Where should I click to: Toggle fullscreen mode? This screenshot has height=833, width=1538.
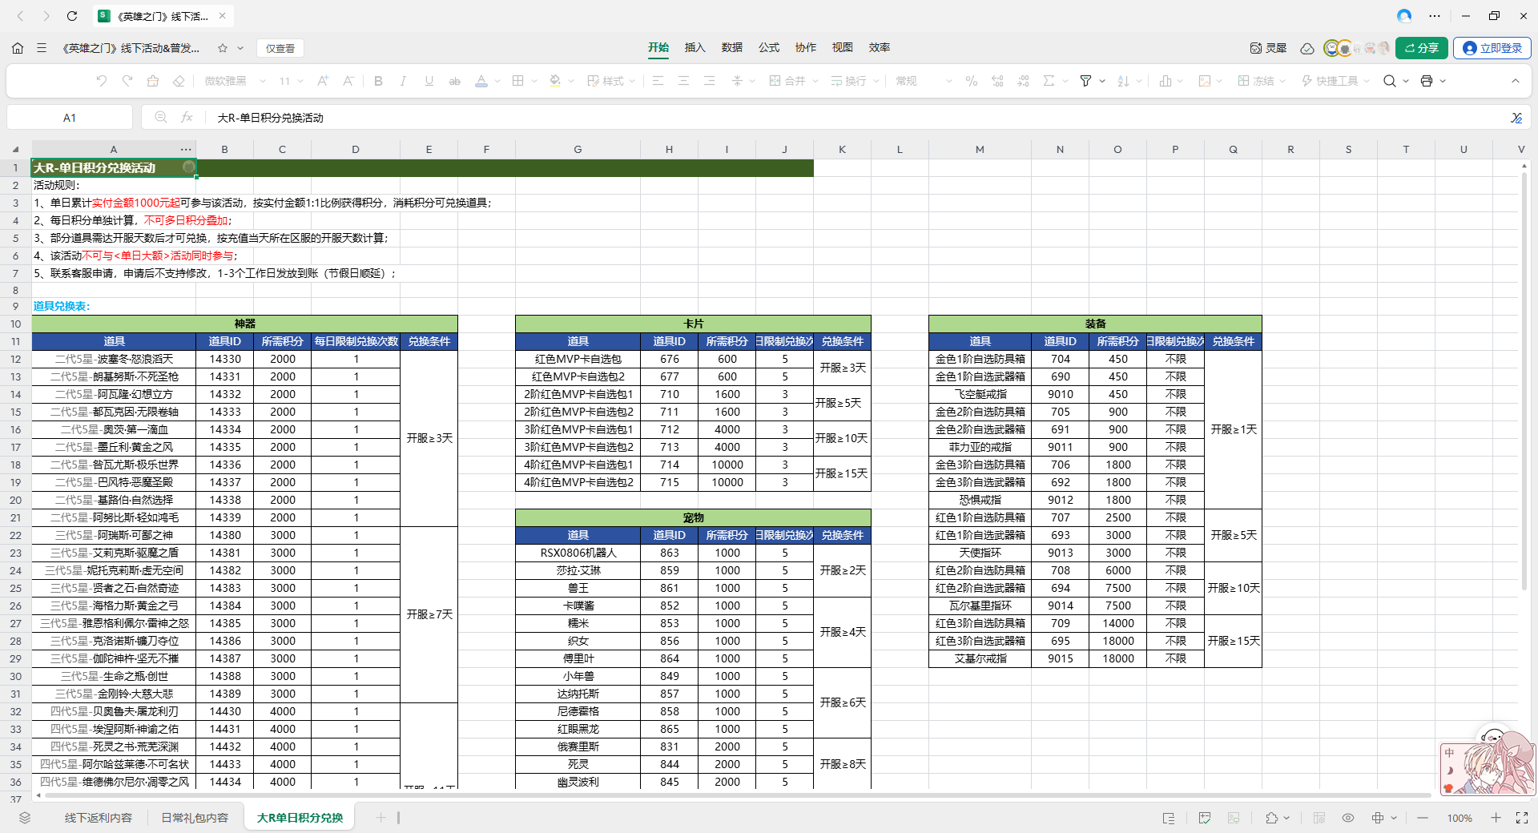click(1522, 818)
